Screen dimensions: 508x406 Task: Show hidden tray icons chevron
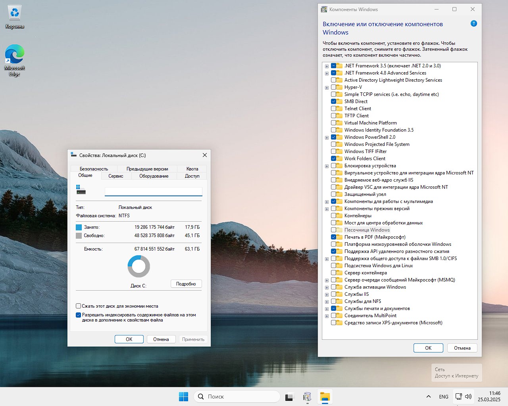428,396
